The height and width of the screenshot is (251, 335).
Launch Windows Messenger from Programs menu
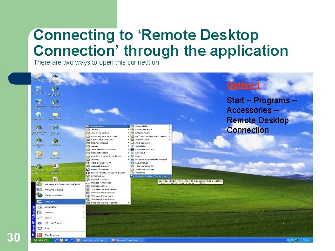108,196
